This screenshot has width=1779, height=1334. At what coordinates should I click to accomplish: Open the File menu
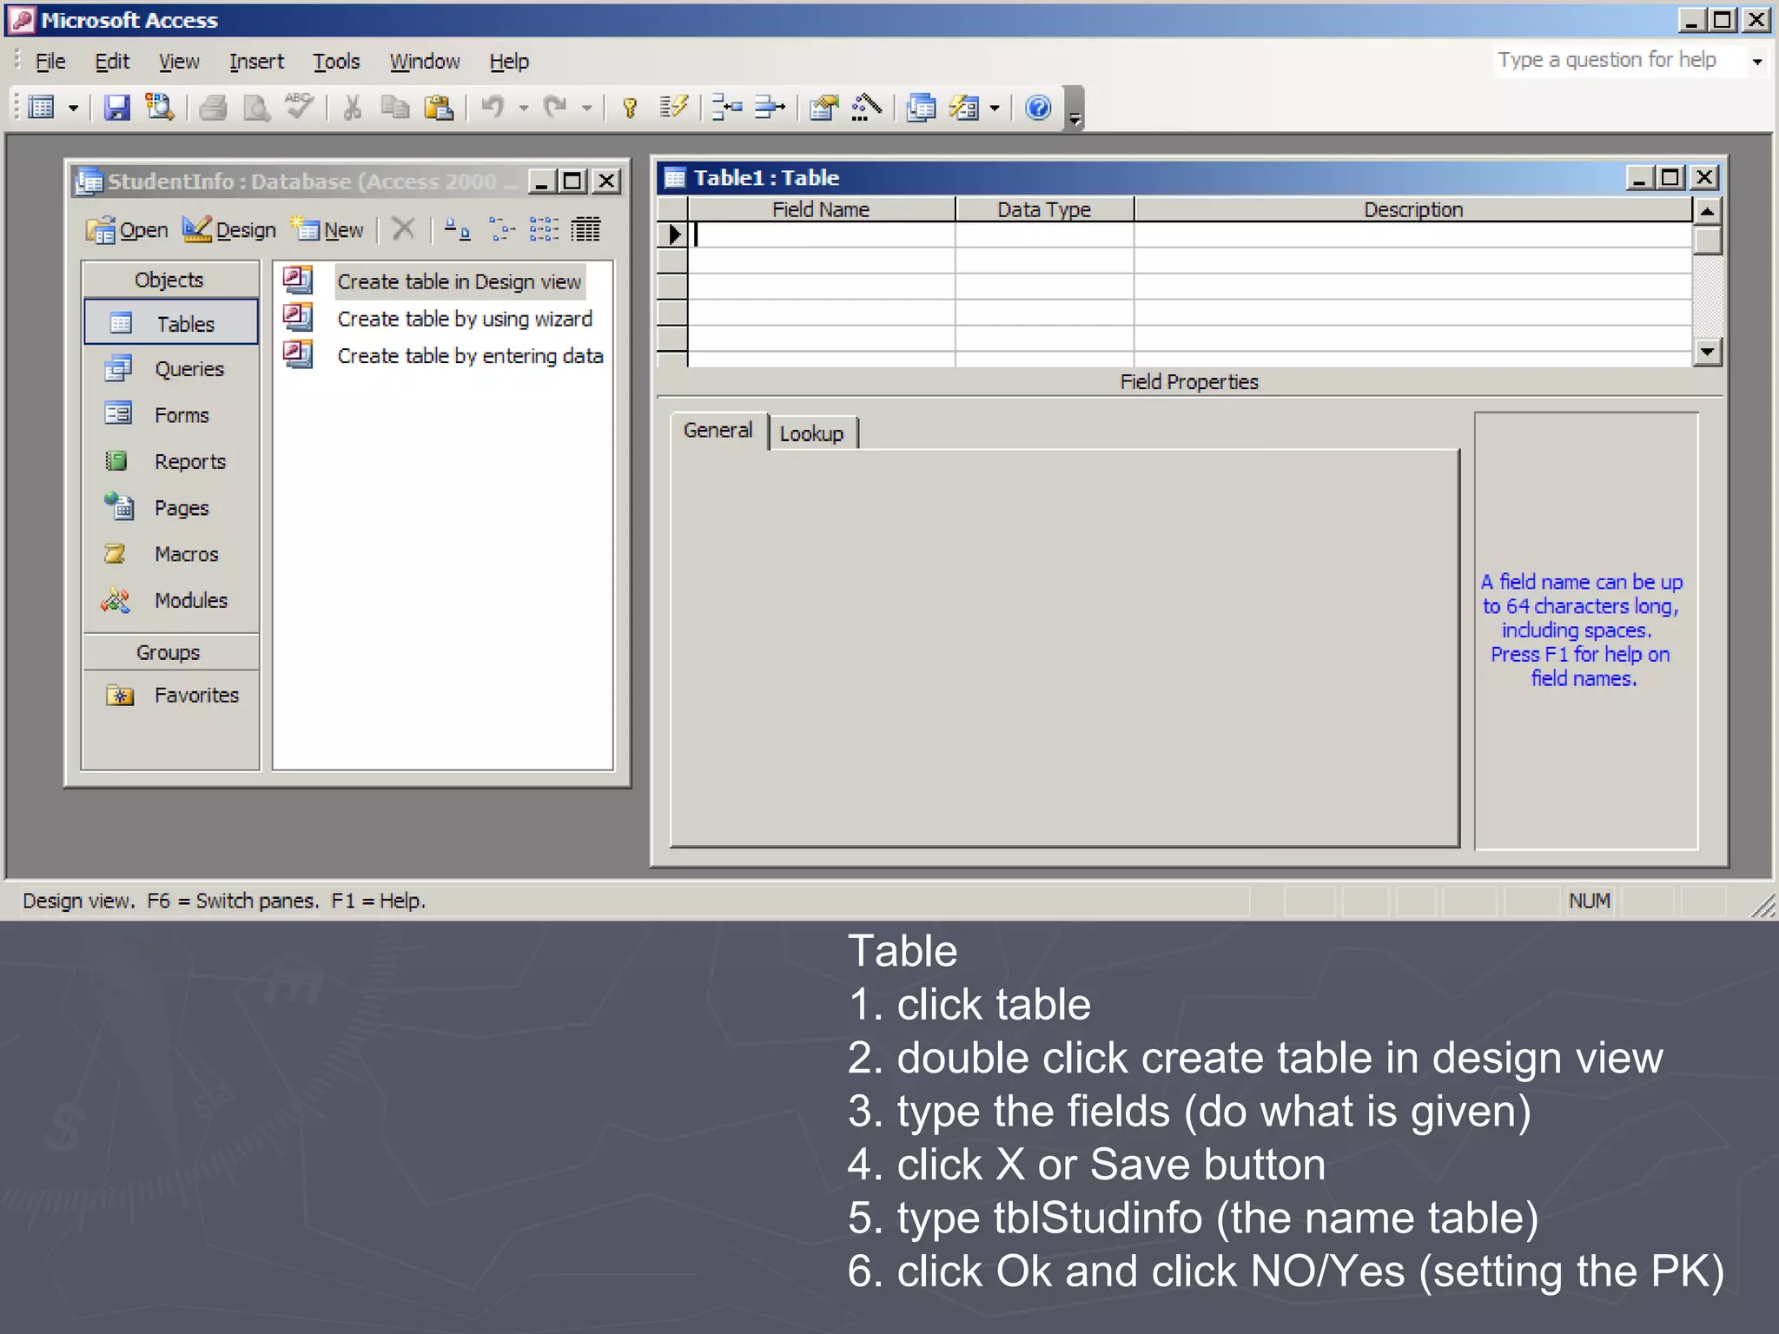click(x=50, y=62)
